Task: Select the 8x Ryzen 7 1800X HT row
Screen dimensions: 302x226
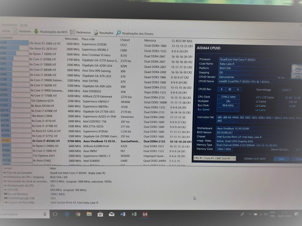Action: point(96,55)
